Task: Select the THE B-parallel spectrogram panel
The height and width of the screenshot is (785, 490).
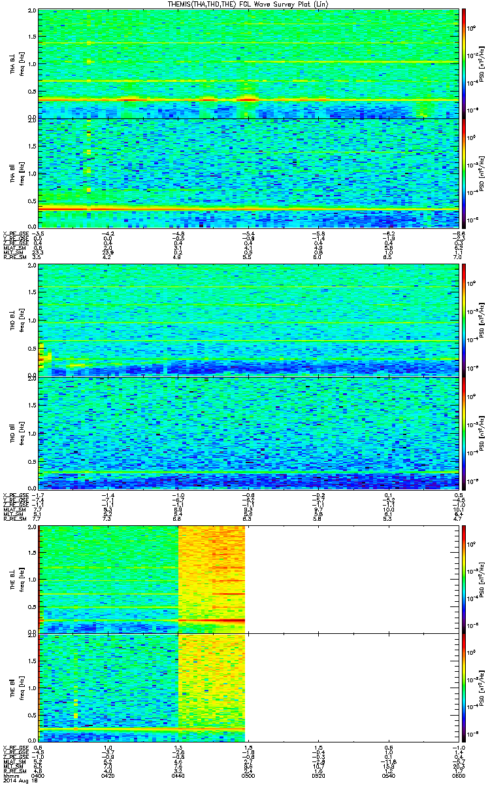Action: click(247, 688)
